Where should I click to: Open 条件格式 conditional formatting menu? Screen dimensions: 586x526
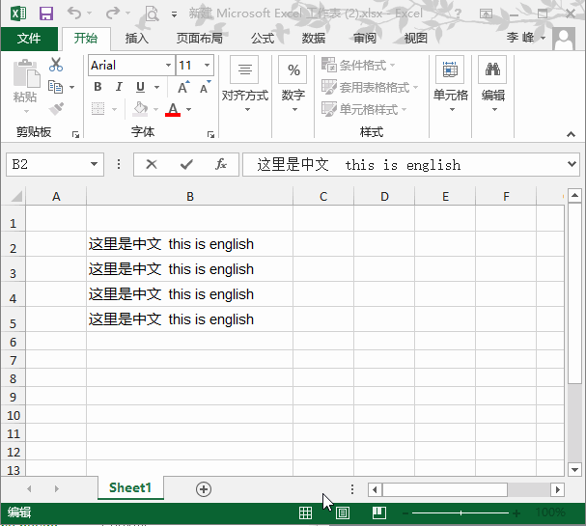coord(357,66)
